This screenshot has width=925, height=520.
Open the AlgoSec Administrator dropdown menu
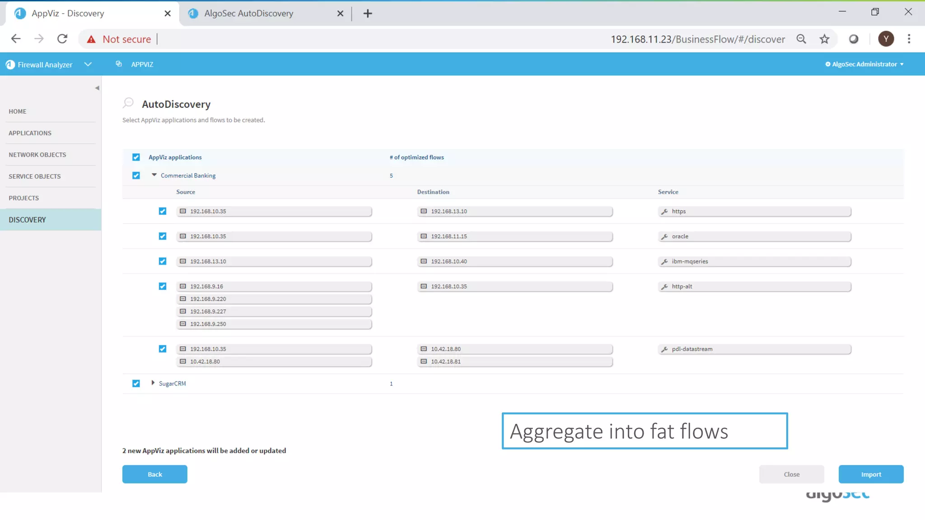click(x=864, y=64)
